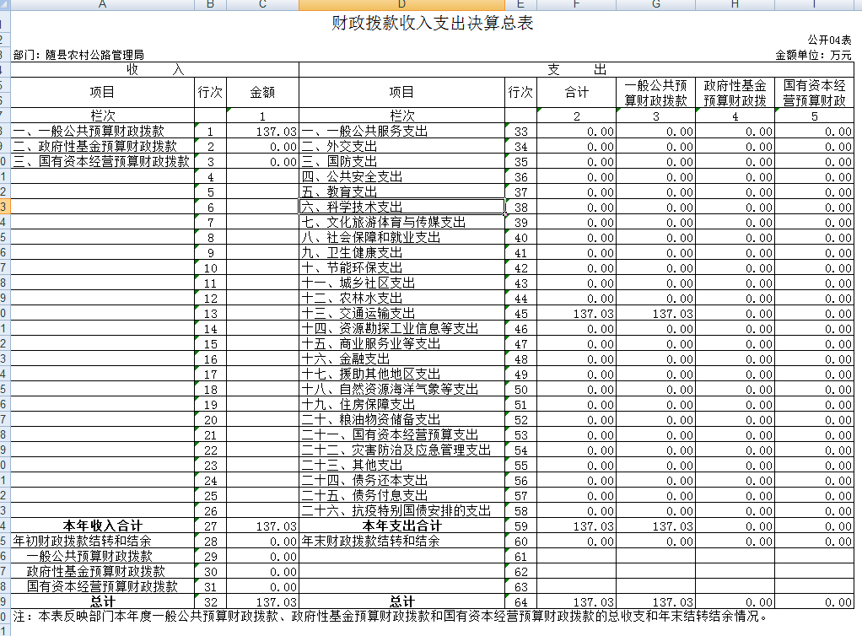This screenshot has height=636, width=862.
Task: Click the 本年收入合计 cell
Action: [x=102, y=526]
